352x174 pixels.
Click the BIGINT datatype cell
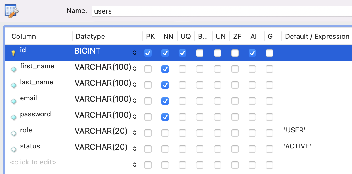click(x=87, y=51)
